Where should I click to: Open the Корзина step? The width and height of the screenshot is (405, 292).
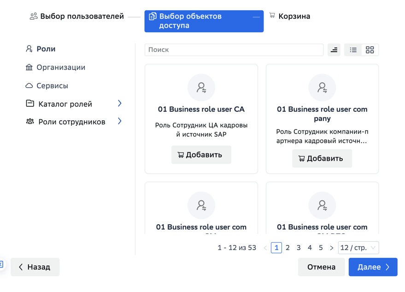[x=289, y=16]
